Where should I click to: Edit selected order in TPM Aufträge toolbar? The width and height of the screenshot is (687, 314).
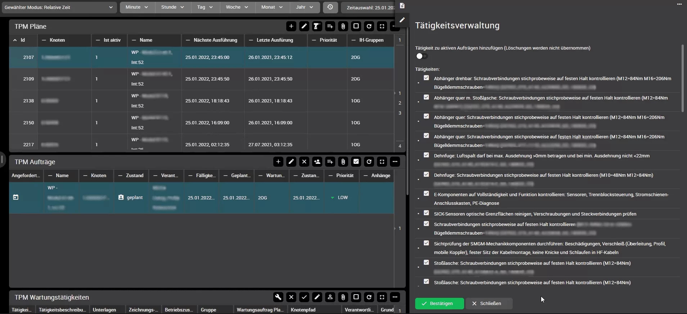click(x=291, y=162)
